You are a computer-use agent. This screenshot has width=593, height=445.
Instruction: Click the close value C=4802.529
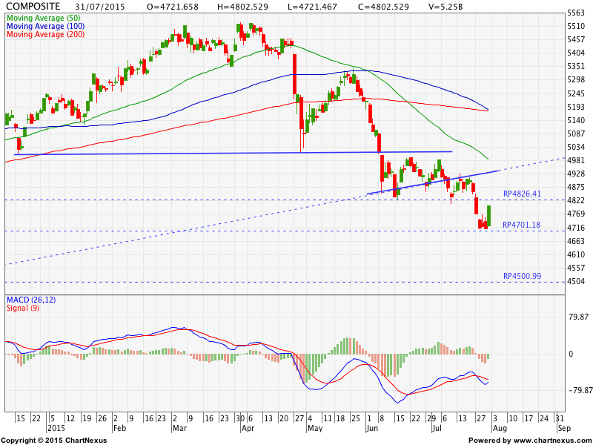pos(383,7)
